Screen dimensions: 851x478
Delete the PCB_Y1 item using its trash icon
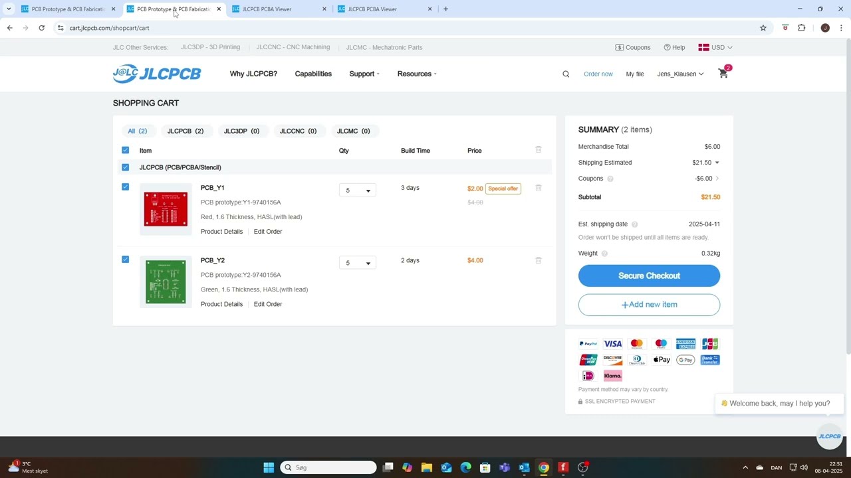[539, 188]
